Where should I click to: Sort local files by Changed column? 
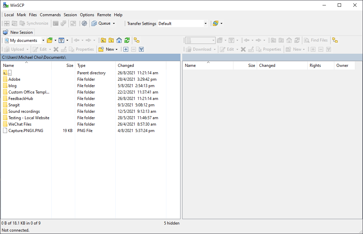[x=141, y=65]
